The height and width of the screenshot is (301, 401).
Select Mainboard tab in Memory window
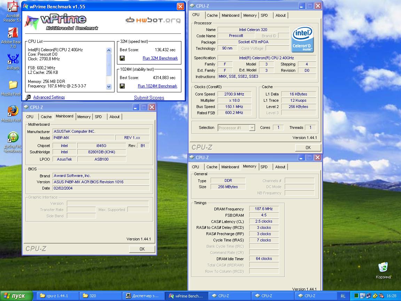[230, 167]
